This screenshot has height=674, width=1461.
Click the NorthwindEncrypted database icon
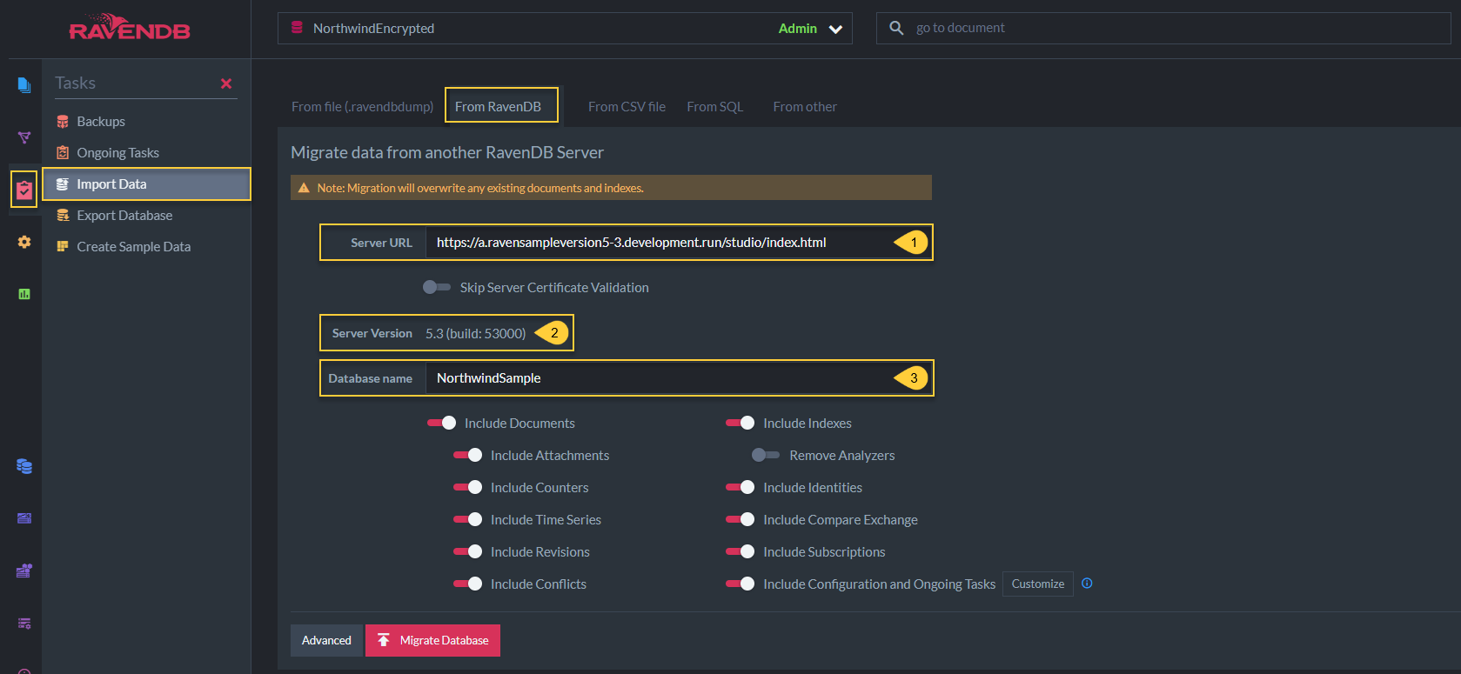[x=297, y=28]
